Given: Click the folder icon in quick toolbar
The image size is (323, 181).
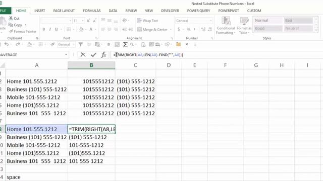Looking at the screenshot, I should click(178, 44).
